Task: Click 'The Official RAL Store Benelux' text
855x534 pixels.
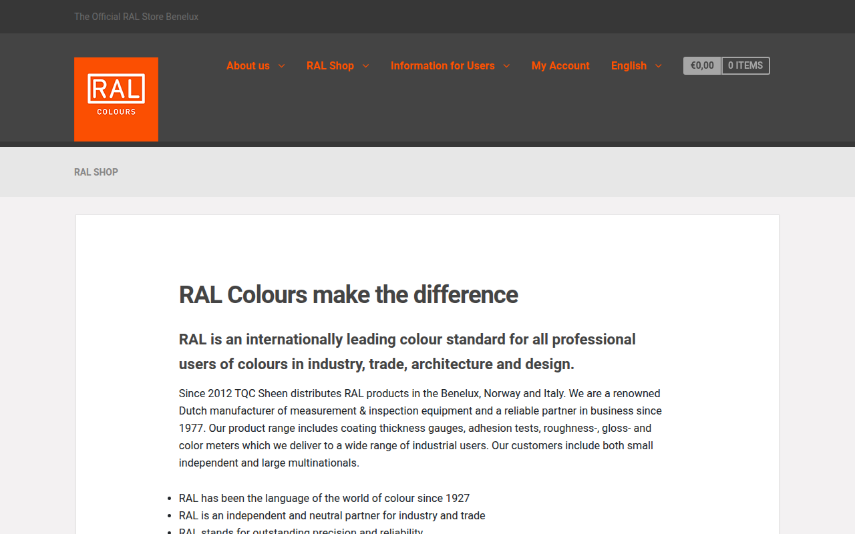Action: pyautogui.click(x=136, y=17)
